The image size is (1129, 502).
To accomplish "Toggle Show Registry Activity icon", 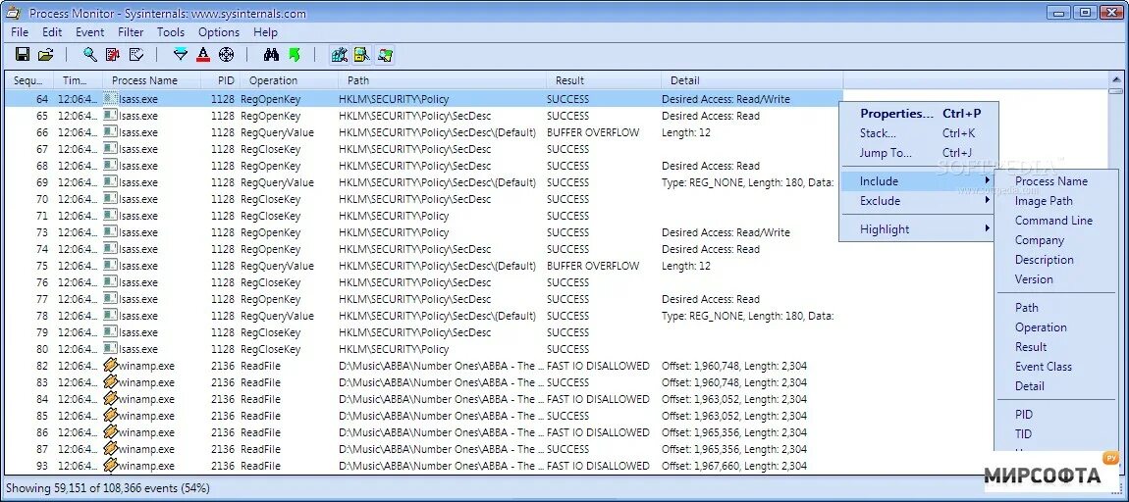I will click(x=339, y=54).
